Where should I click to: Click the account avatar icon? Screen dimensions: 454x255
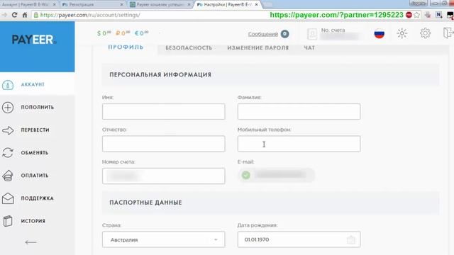tap(312, 34)
